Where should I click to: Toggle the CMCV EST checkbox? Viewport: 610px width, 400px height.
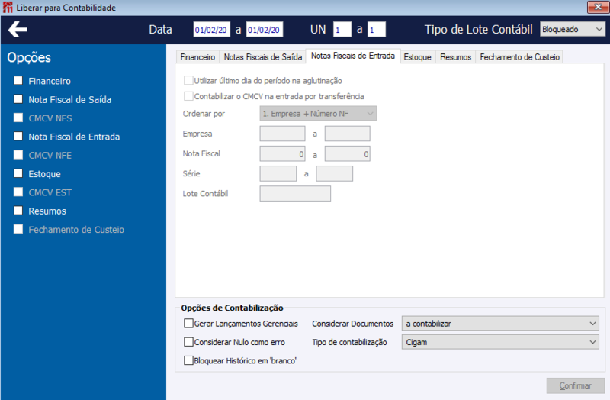18,192
